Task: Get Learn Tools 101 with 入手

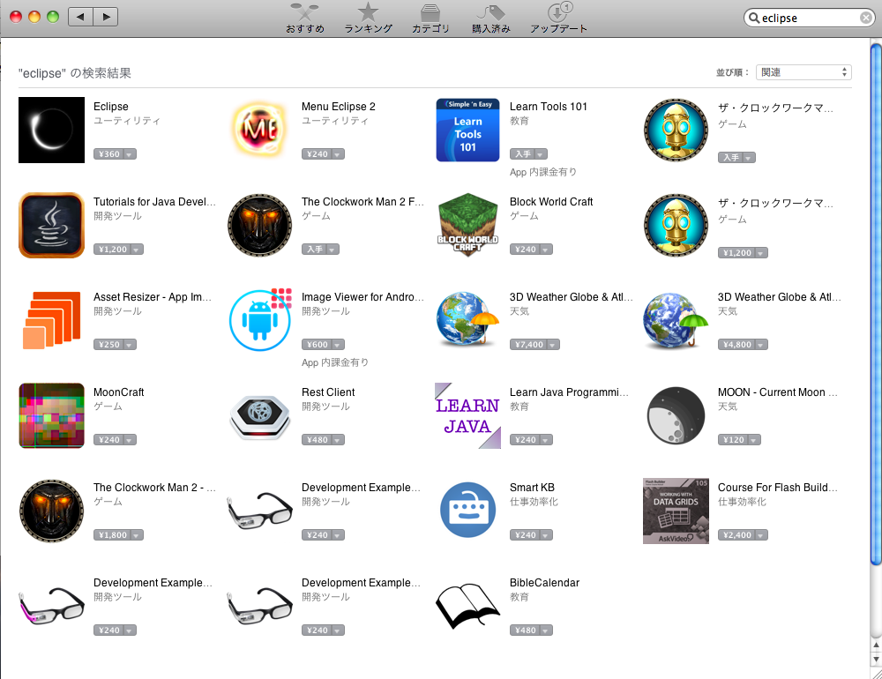Action: pyautogui.click(x=522, y=154)
